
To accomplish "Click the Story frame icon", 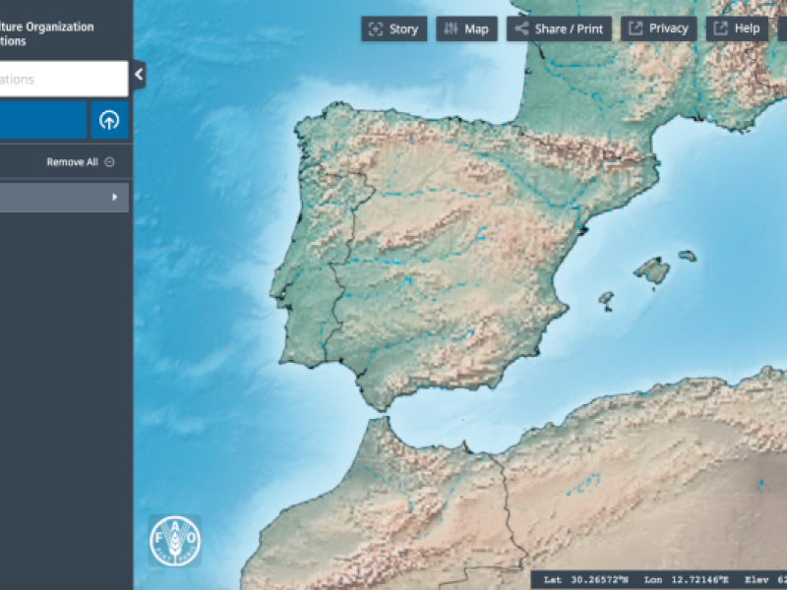I will pos(376,29).
